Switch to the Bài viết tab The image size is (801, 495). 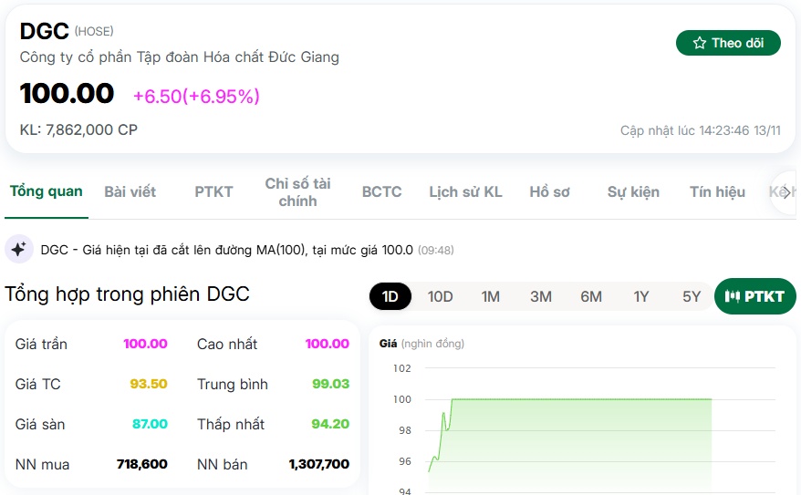[x=130, y=191]
